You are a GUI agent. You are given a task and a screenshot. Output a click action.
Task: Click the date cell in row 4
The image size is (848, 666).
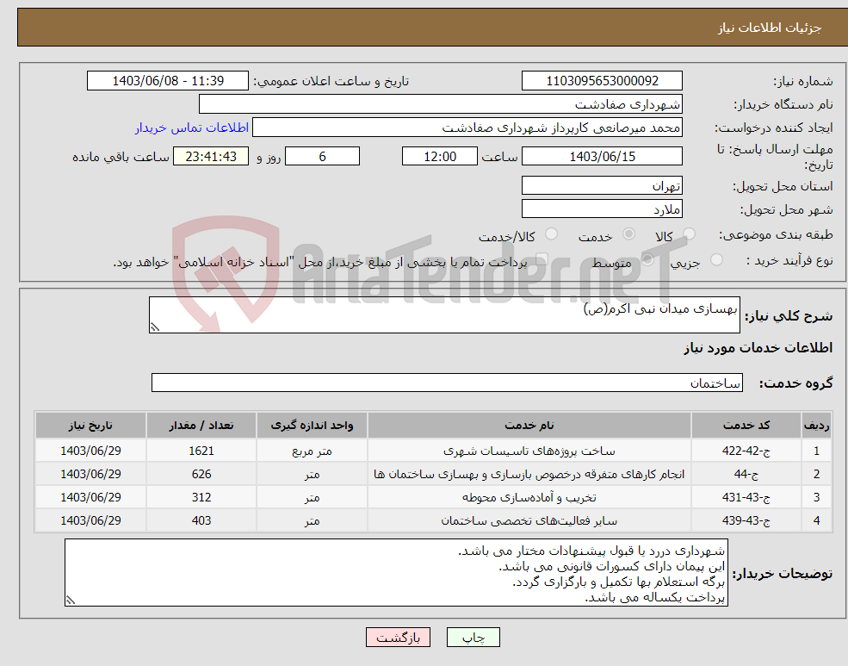[91, 520]
